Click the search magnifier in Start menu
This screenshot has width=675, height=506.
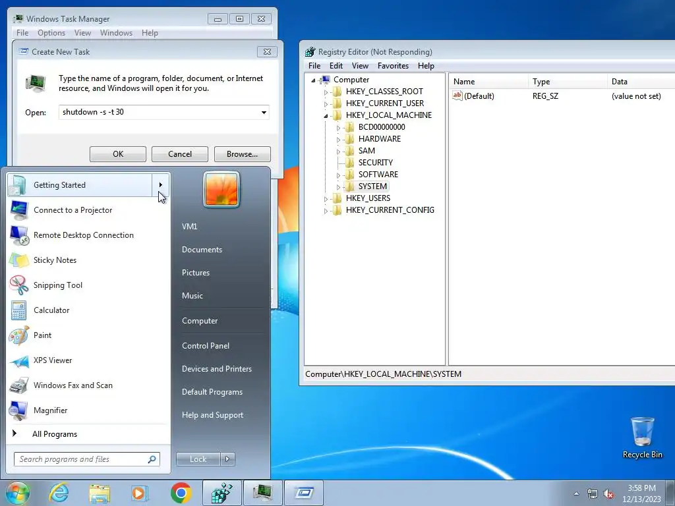pyautogui.click(x=152, y=459)
